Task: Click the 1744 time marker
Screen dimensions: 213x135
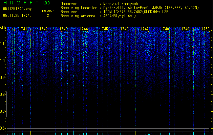Action: click(x=84, y=29)
